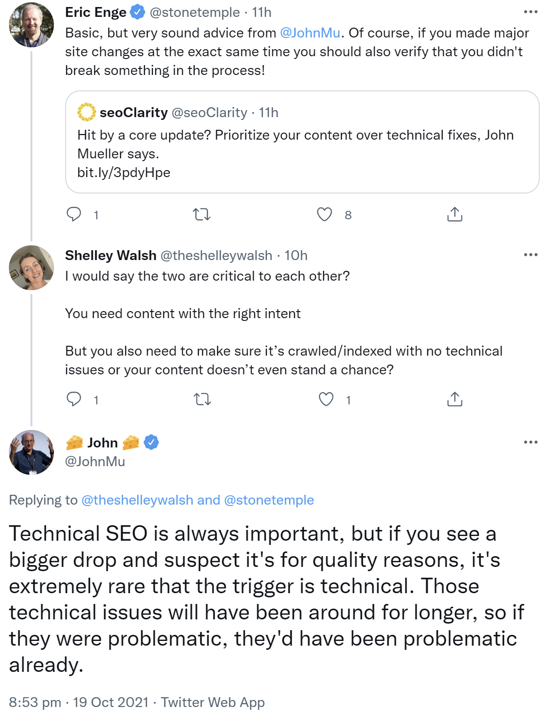Share Eric Enge's tweet

(454, 215)
